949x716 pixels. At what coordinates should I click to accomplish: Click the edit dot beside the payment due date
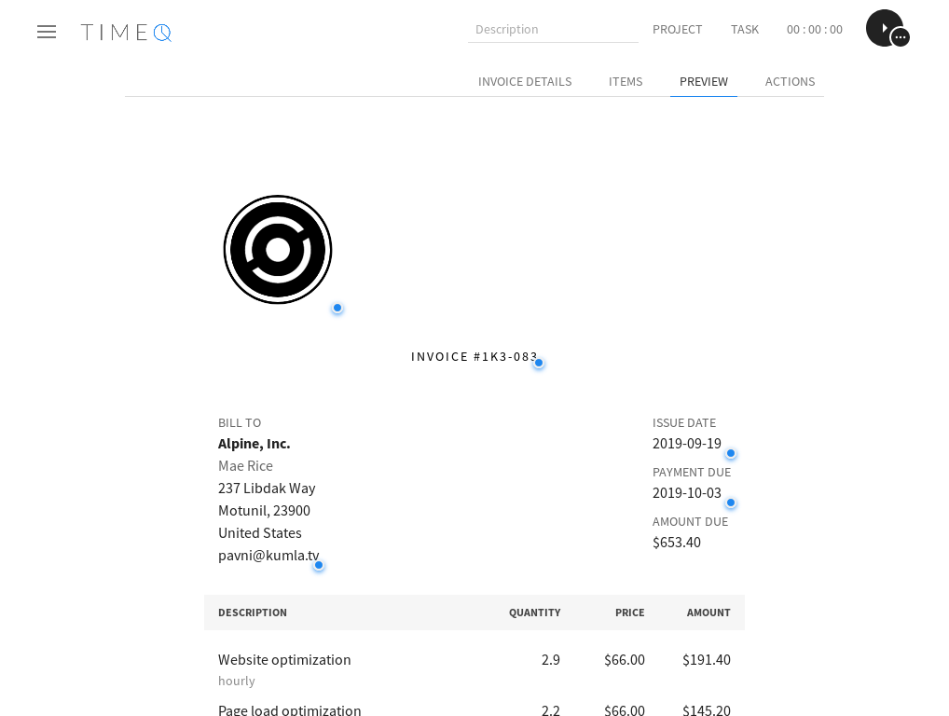[x=731, y=503]
